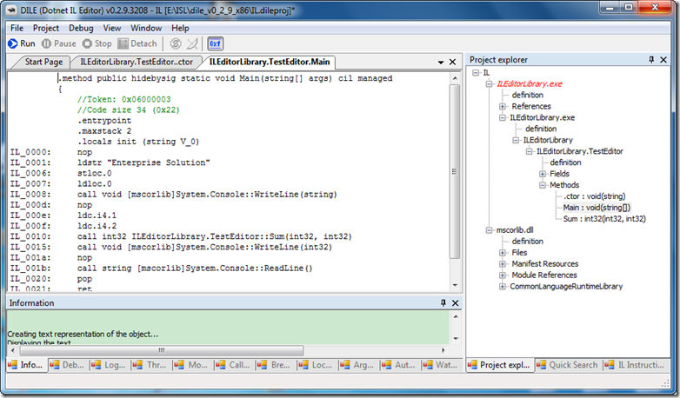Viewport: 680px width, 398px height.
Task: Click the Pause toolbar button
Action: click(59, 43)
